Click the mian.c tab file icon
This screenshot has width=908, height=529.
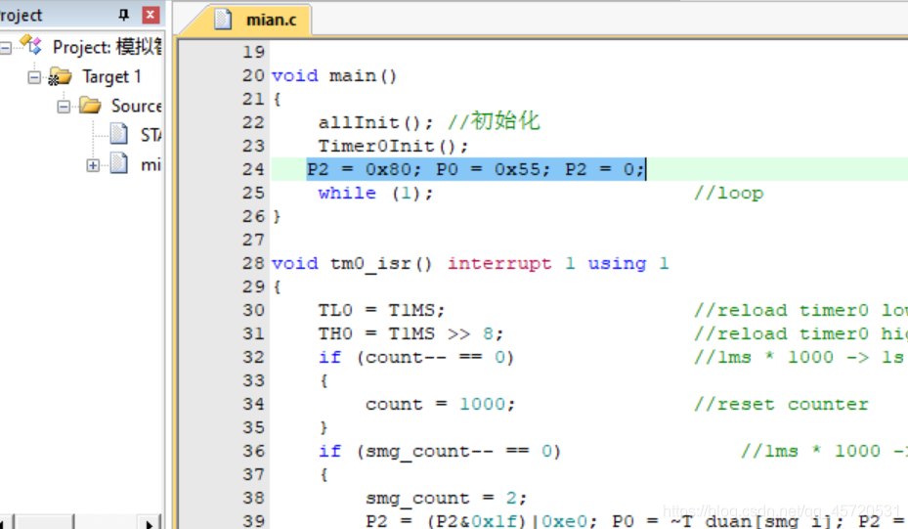[x=223, y=20]
